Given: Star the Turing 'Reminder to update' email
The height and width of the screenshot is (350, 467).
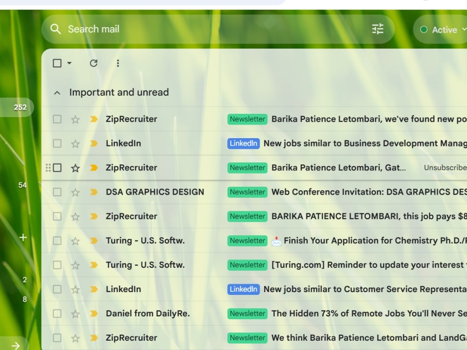Looking at the screenshot, I should (x=75, y=266).
